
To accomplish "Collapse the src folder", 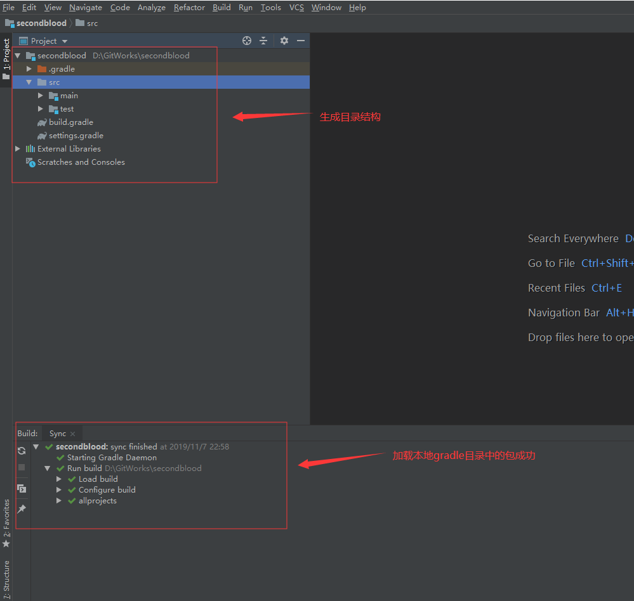I will [29, 82].
